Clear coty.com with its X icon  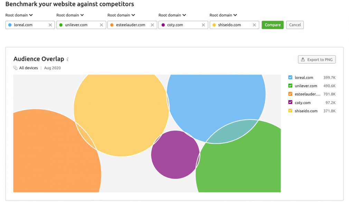pos(204,25)
